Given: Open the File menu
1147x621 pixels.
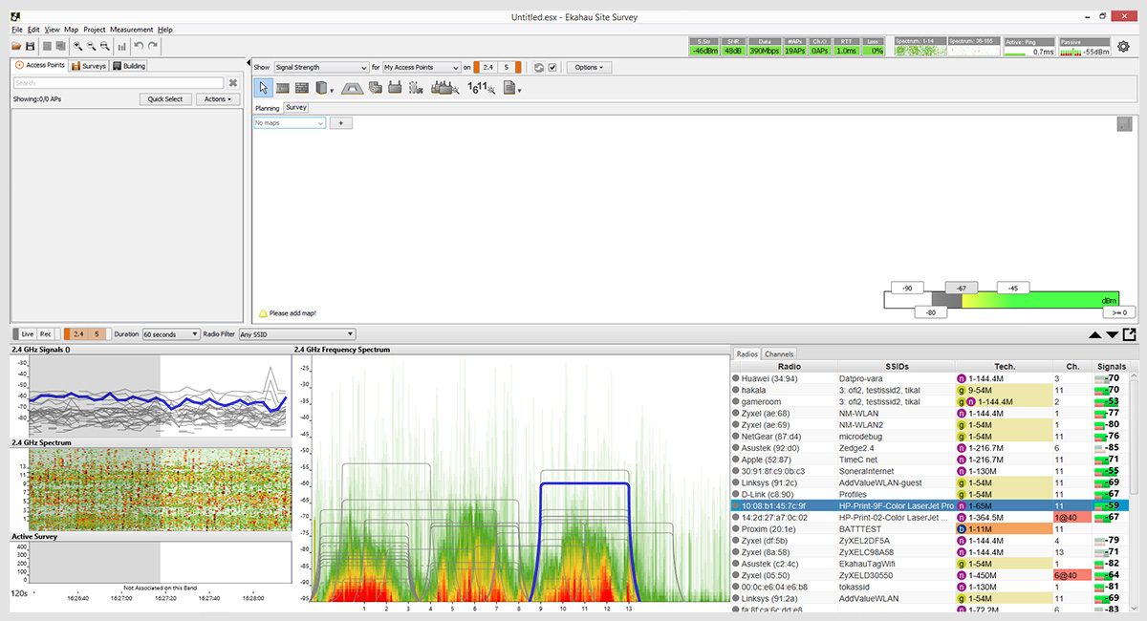Looking at the screenshot, I should tap(17, 30).
